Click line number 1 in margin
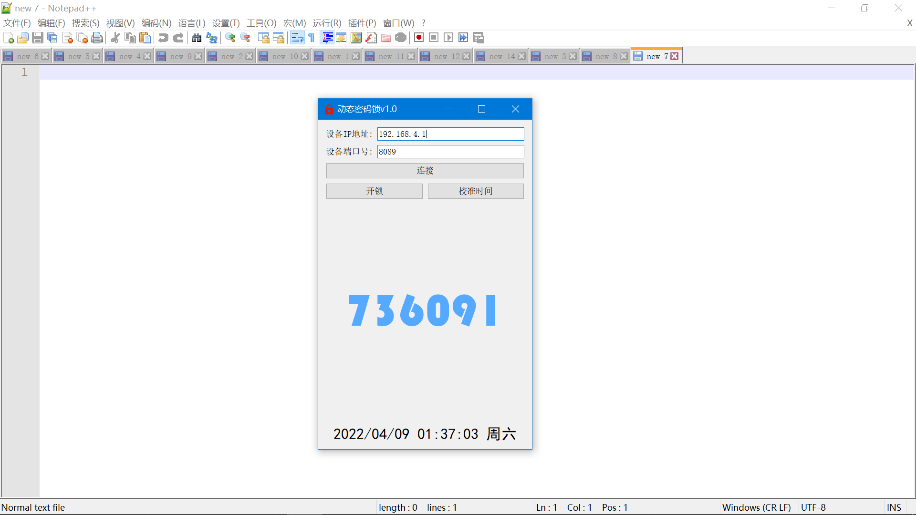Screen dimensions: 916x515 coord(24,72)
